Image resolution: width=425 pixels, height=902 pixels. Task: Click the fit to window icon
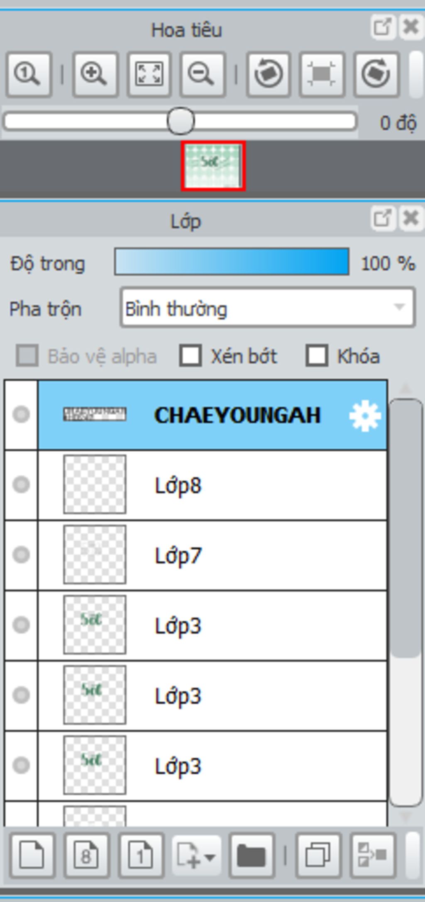point(149,74)
